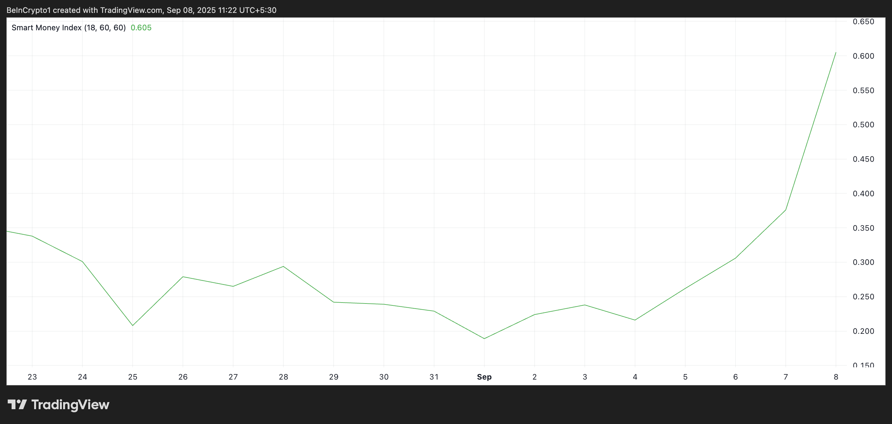The image size is (892, 424).
Task: Click the BeInCrypto1 created with TradingView.com header
Action: [x=141, y=10]
